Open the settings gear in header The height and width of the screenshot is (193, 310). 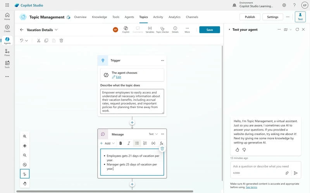(284, 5)
